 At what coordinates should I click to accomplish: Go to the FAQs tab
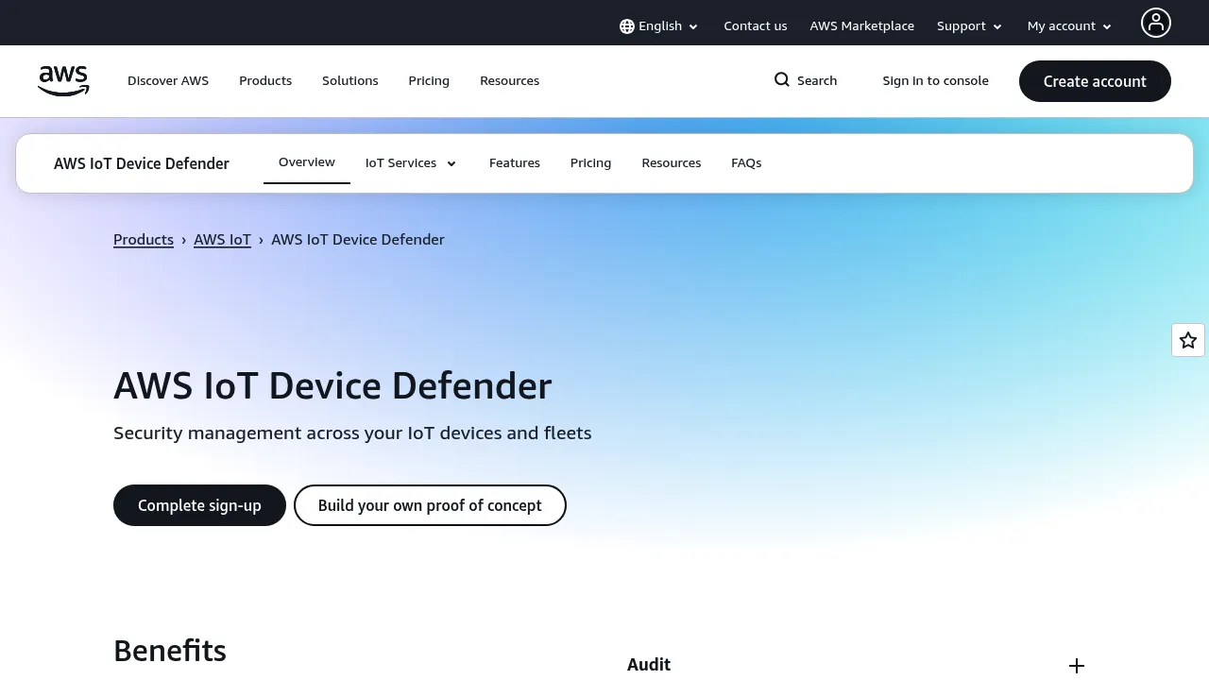click(746, 163)
